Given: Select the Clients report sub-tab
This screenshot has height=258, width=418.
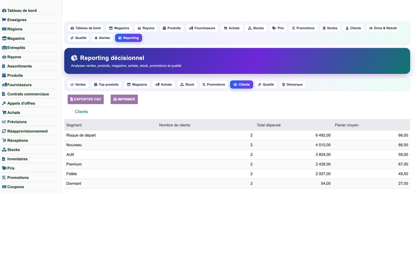Looking at the screenshot, I should pyautogui.click(x=242, y=85).
